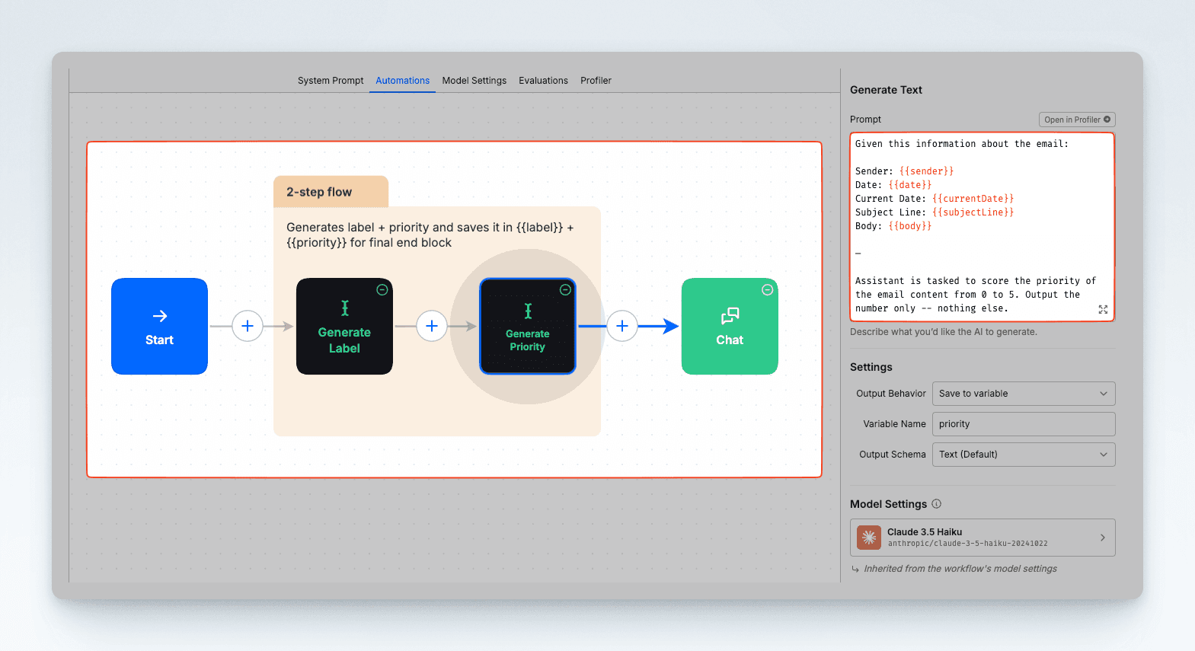The height and width of the screenshot is (651, 1195).
Task: Select the Generate Label node
Action: pyautogui.click(x=344, y=327)
